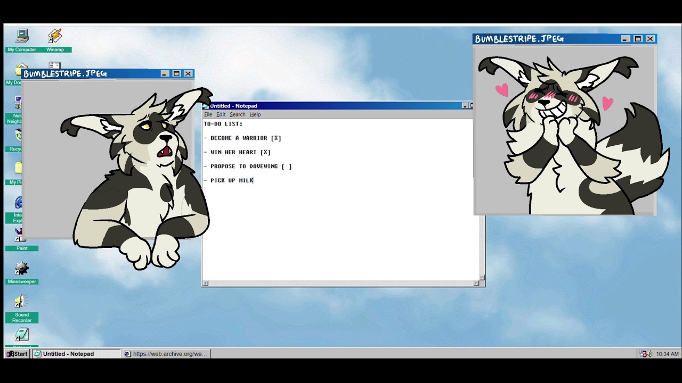Close the left BUMBLESTRIPE.JPEG window
Viewport: 682px width, 383px height.
click(188, 73)
